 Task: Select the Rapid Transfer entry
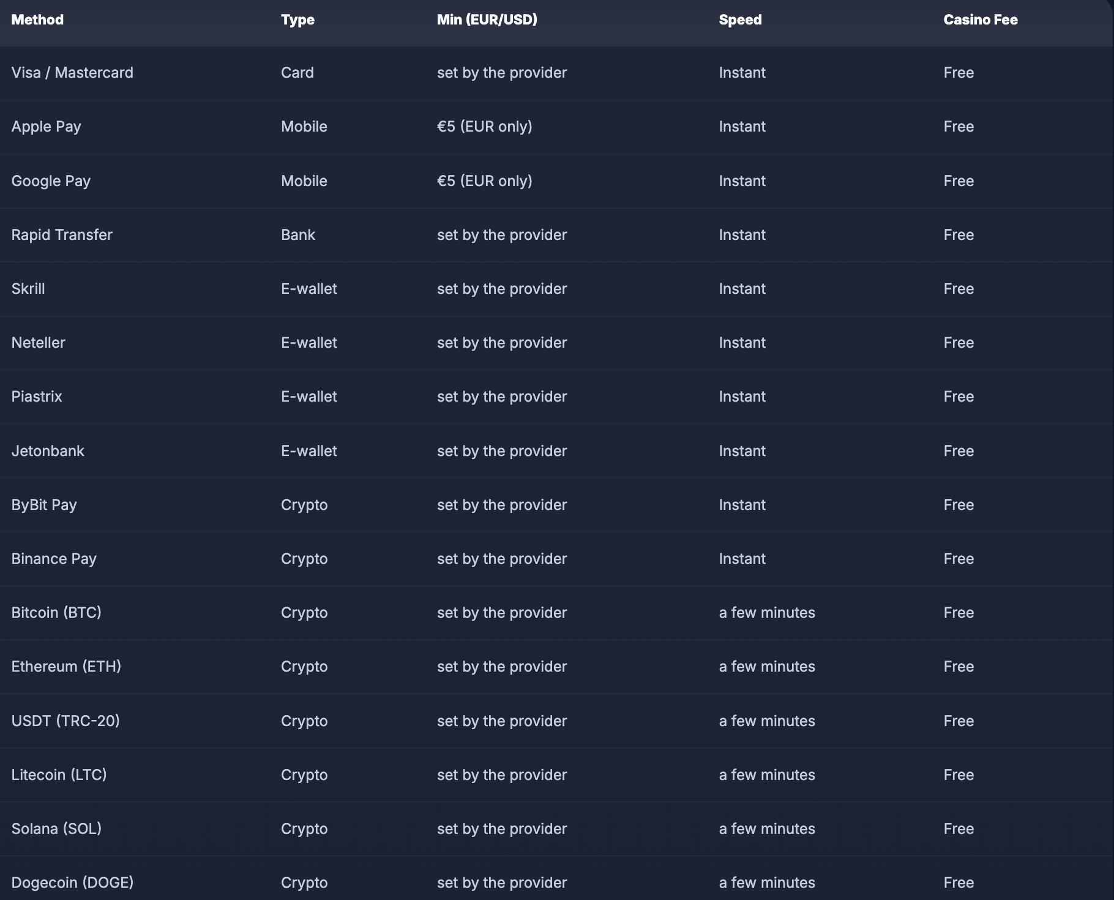coord(62,235)
